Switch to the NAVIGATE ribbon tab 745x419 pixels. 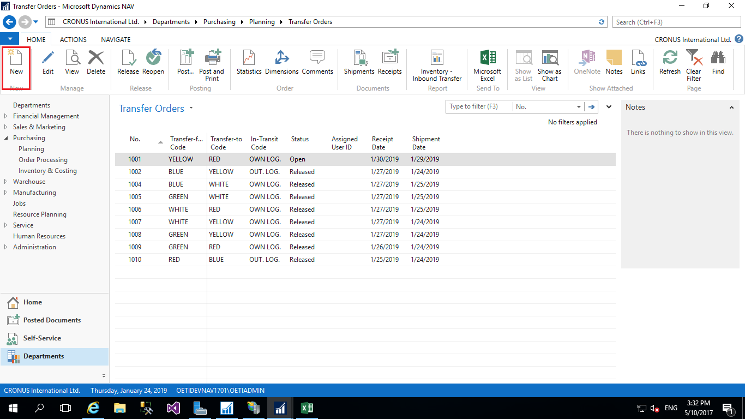pyautogui.click(x=116, y=39)
